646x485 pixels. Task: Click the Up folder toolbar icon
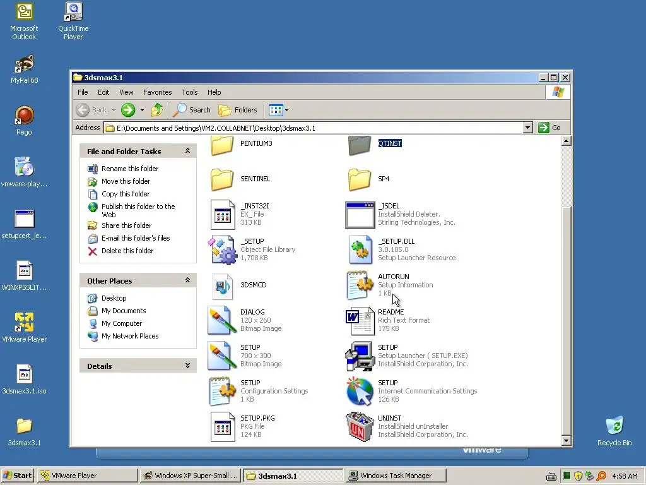(157, 110)
